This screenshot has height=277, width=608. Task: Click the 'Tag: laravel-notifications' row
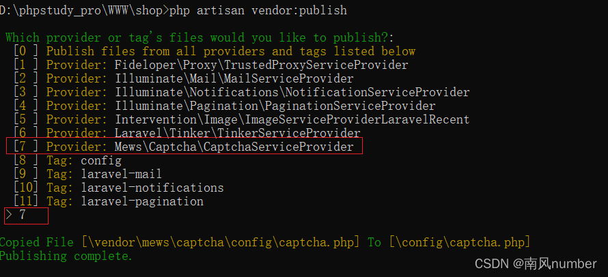tap(119, 188)
